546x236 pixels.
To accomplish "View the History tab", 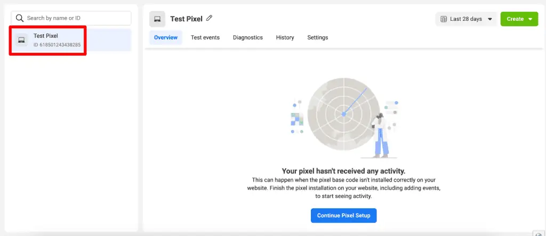I will pyautogui.click(x=285, y=38).
